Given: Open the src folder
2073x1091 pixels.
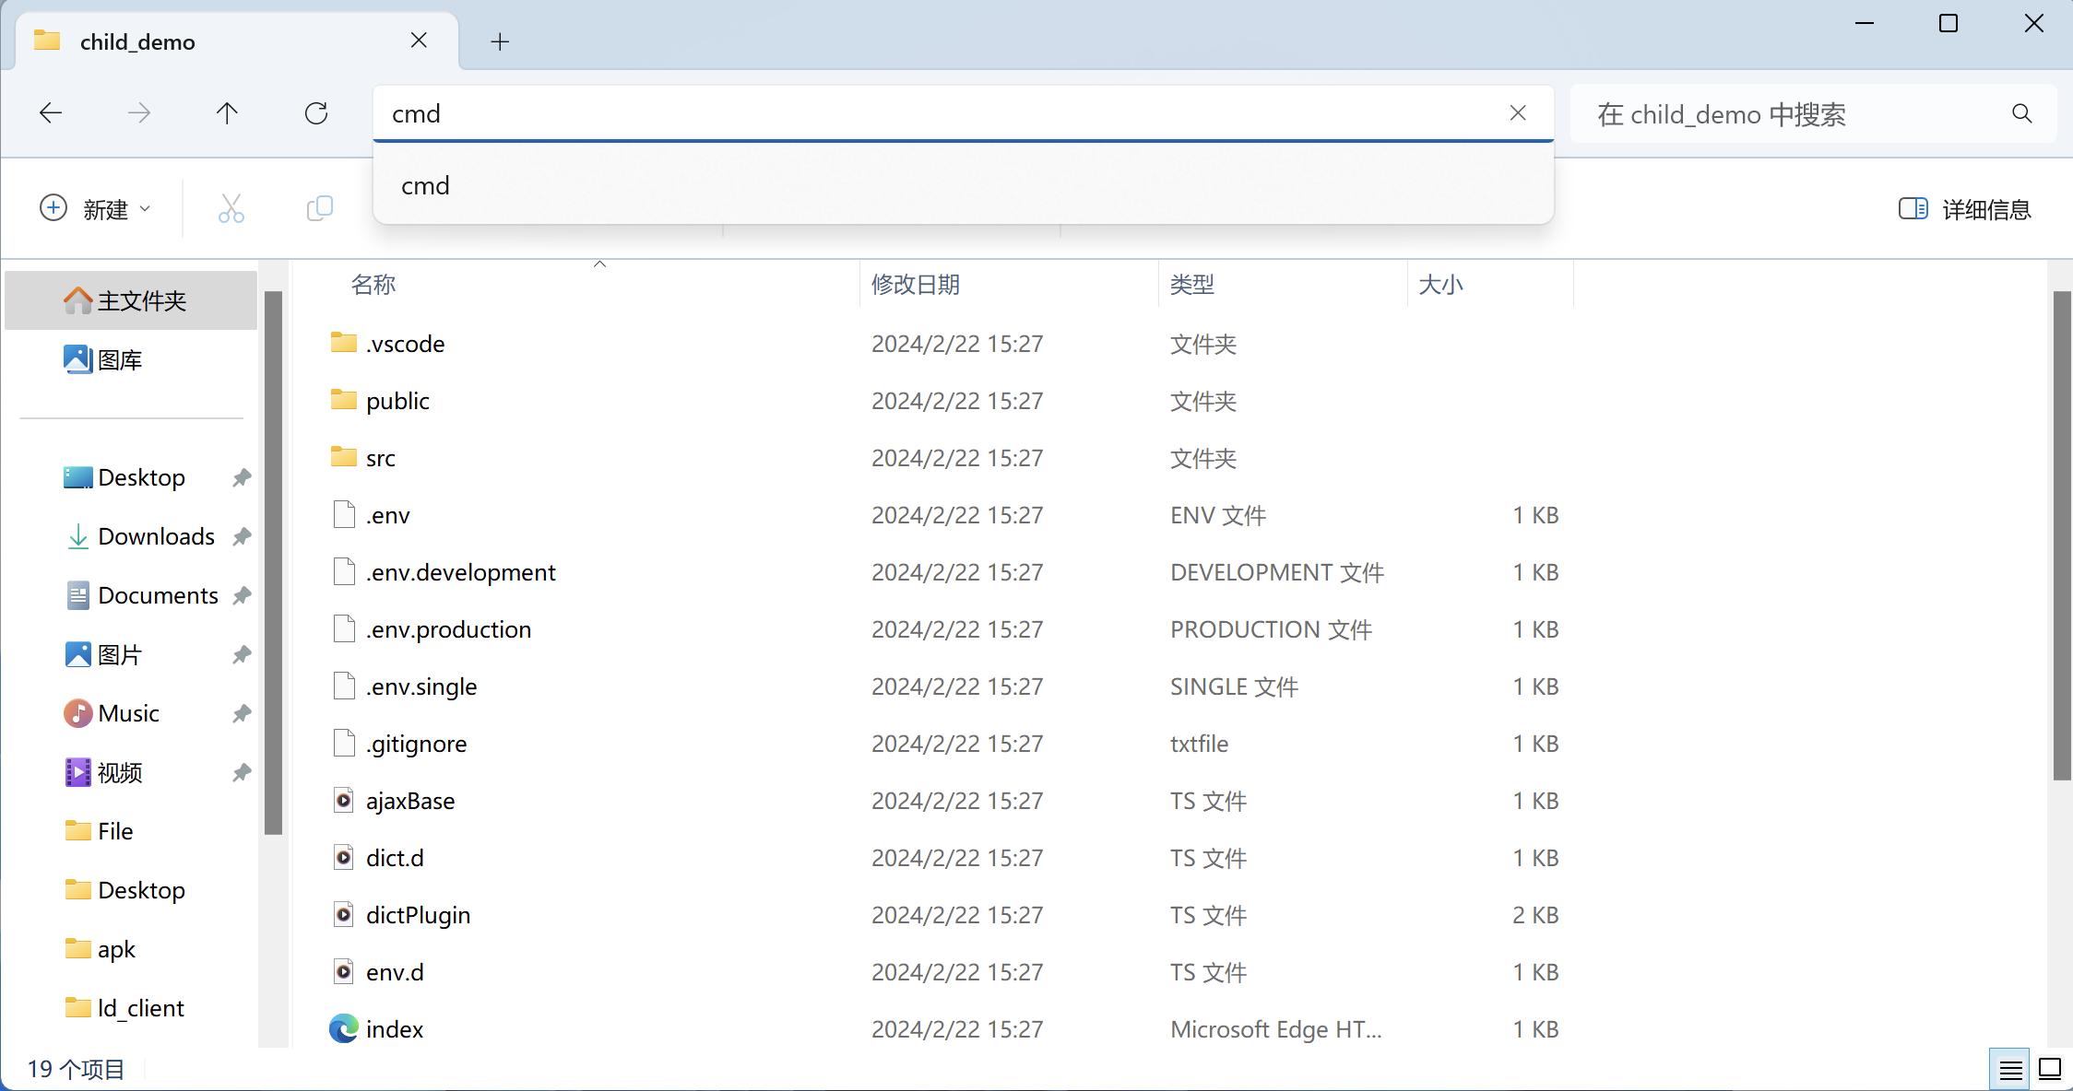Looking at the screenshot, I should click(380, 457).
